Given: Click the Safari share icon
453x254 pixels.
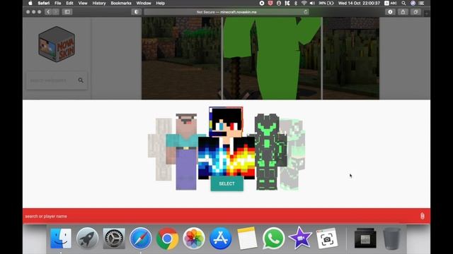Looking at the screenshot, I should pos(403,12).
